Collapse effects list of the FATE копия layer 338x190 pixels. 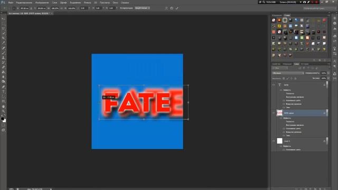324,113
